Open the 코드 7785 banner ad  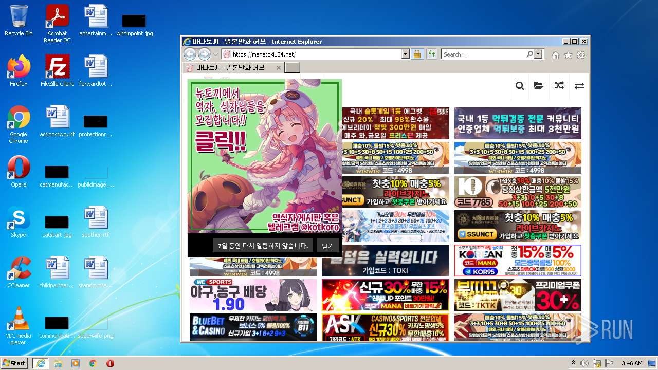coord(518,192)
